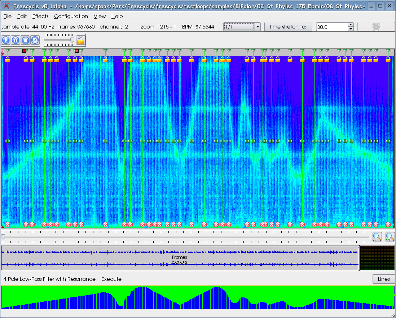The width and height of the screenshot is (396, 318).
Task: Click the Stop playback icon
Action: click(25, 40)
